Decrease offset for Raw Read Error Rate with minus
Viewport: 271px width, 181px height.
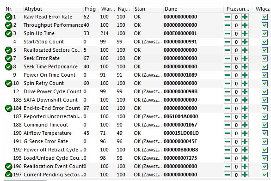point(228,17)
